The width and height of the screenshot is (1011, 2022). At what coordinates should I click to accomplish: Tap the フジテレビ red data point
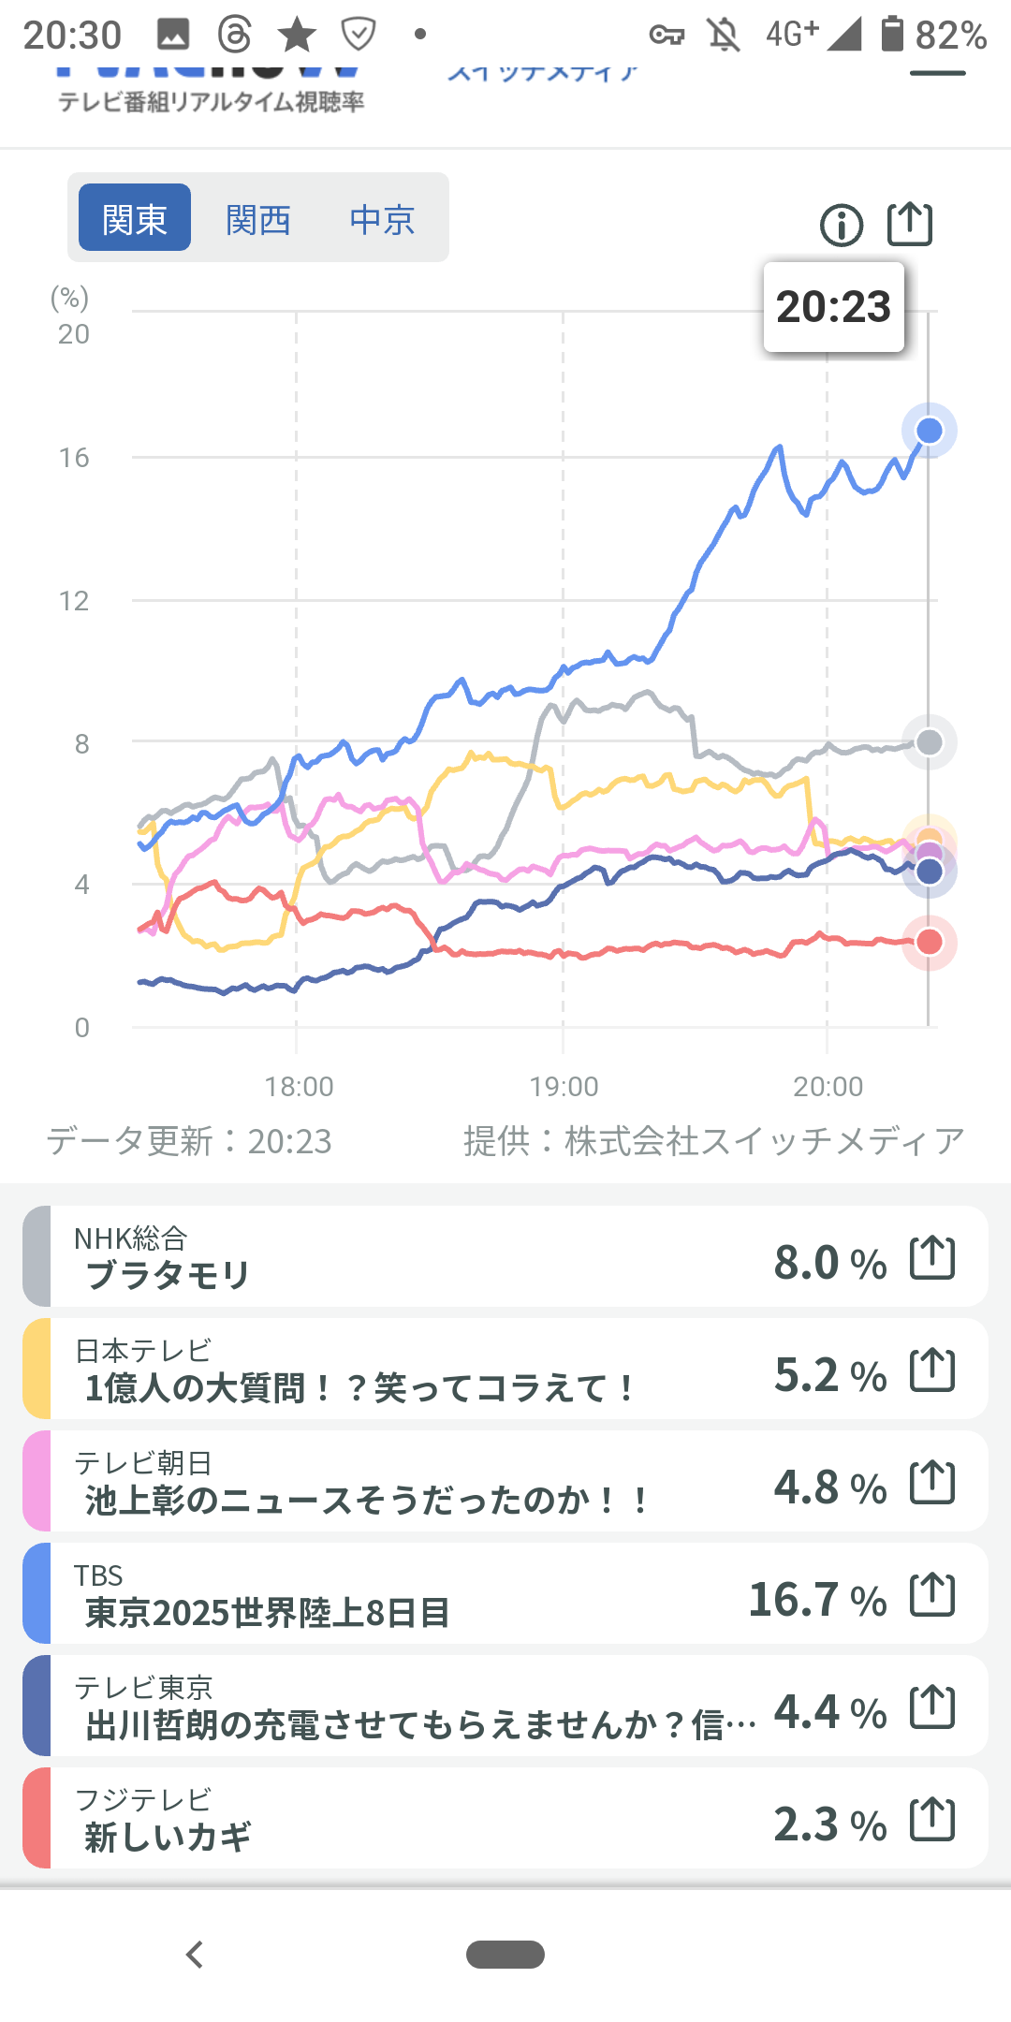click(929, 942)
